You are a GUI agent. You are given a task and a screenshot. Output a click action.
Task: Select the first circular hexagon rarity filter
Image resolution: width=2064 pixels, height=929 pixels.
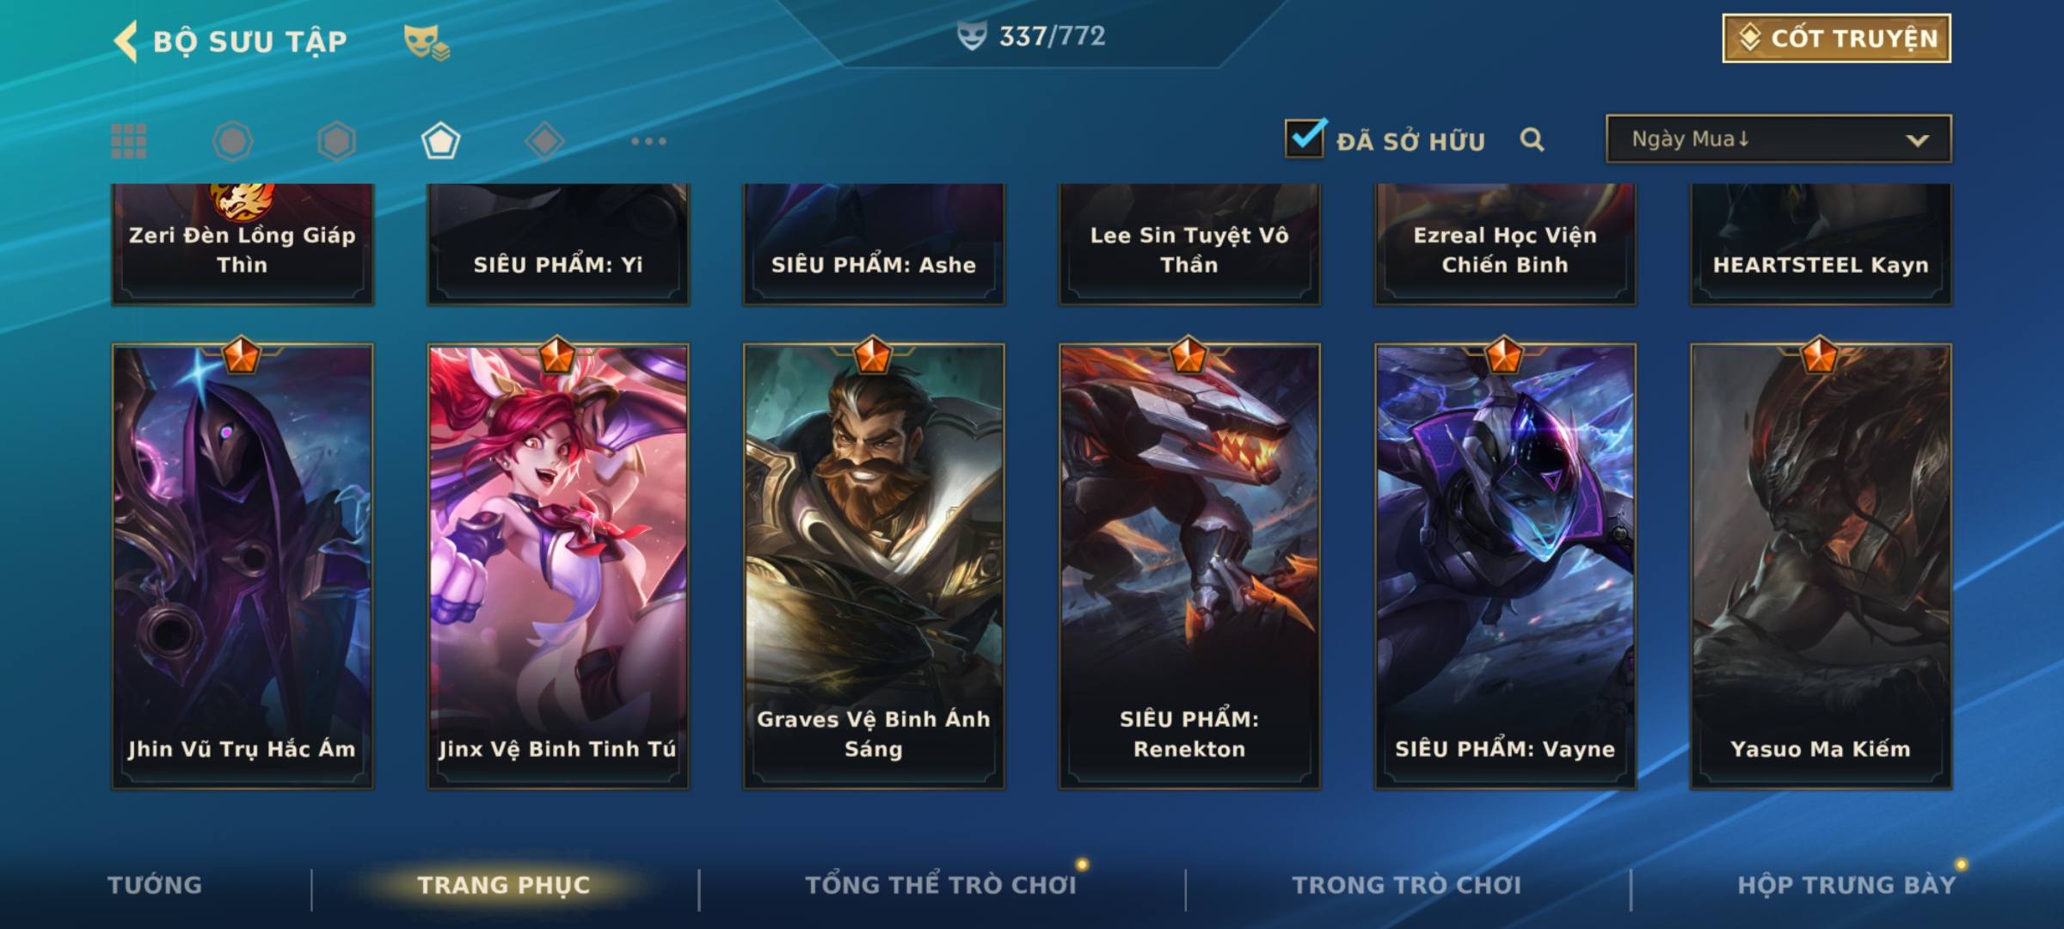(x=232, y=141)
